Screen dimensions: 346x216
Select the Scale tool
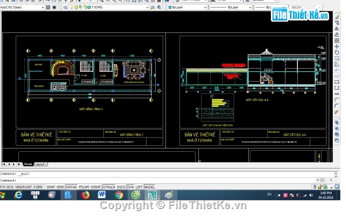point(337,58)
